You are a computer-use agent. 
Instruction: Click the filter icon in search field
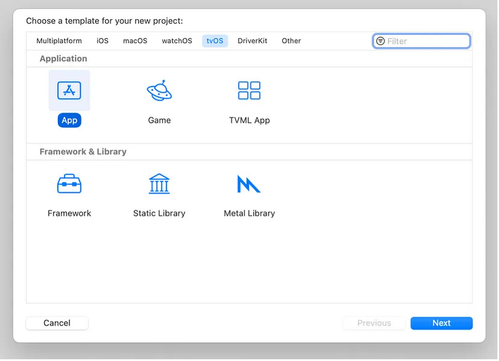click(380, 41)
